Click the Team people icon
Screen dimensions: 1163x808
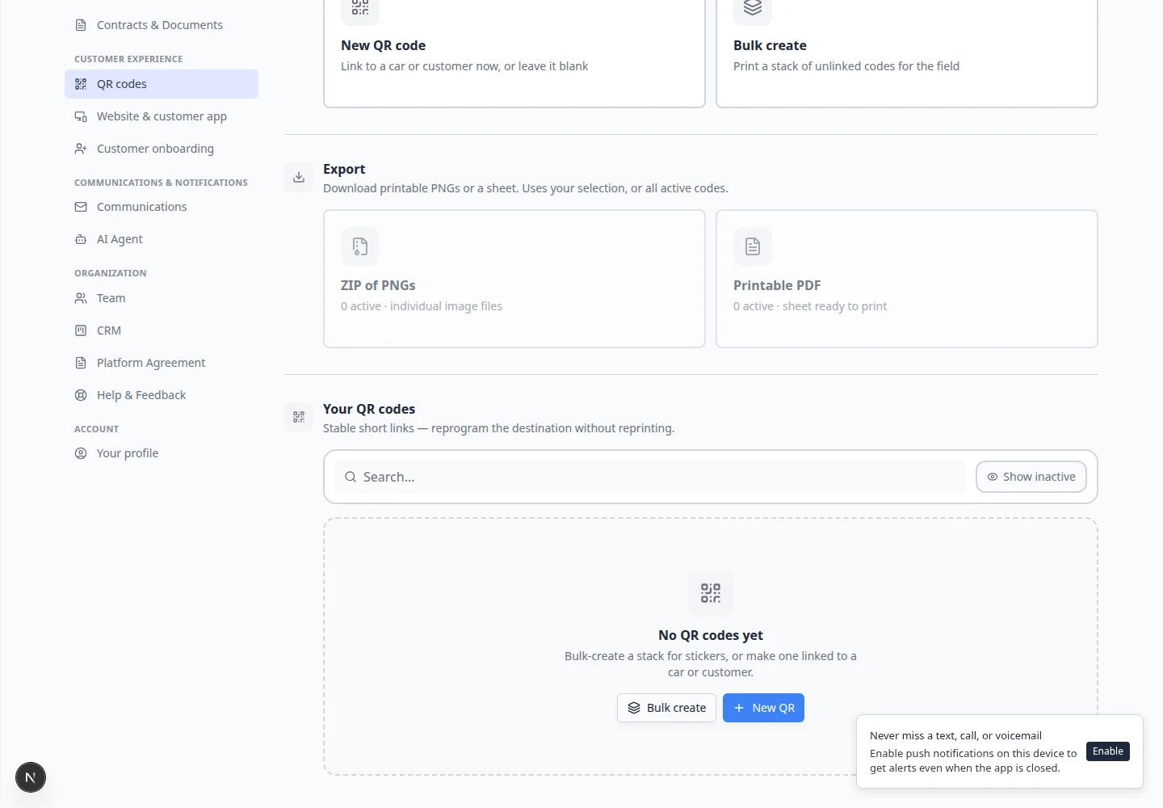[81, 298]
